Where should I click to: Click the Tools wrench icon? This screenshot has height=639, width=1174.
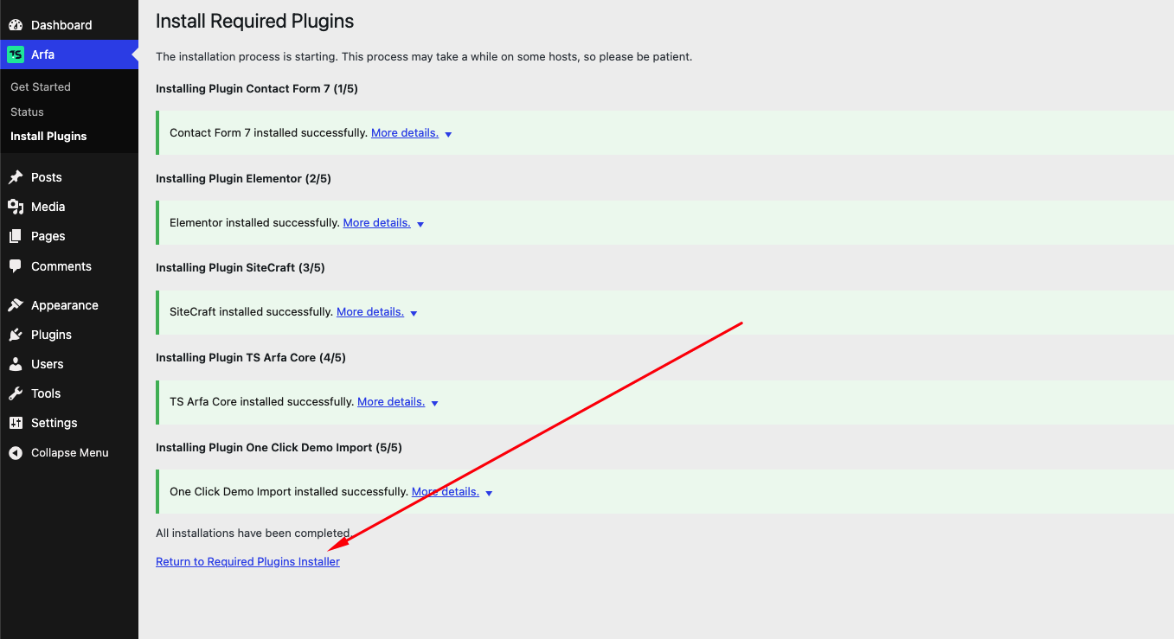16,393
